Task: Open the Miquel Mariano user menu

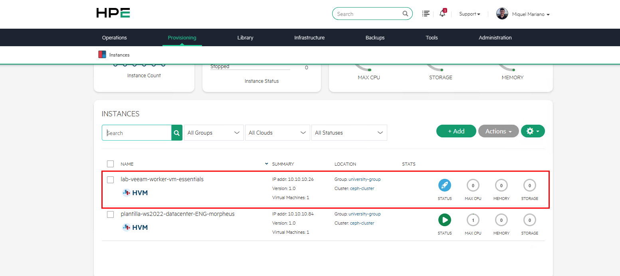Action: [x=531, y=14]
